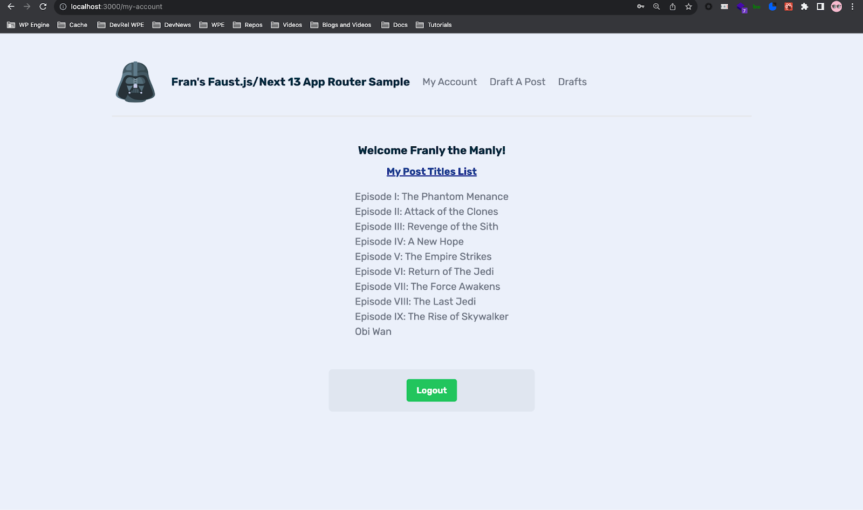Open the Blogs and Videos bookmarks folder
The height and width of the screenshot is (510, 863).
(x=341, y=25)
